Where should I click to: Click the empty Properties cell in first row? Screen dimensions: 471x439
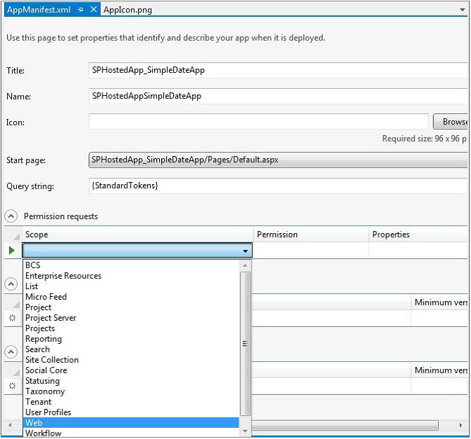418,250
